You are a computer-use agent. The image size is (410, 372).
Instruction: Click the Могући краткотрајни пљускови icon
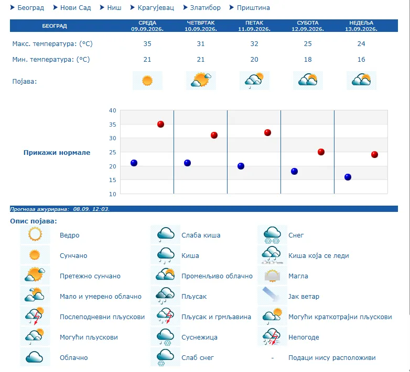point(273,316)
